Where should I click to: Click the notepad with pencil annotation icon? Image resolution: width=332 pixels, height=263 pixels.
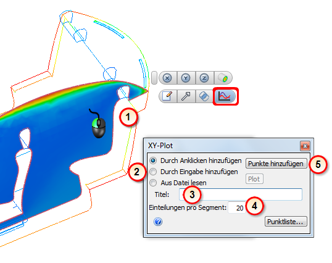pyautogui.click(x=167, y=96)
